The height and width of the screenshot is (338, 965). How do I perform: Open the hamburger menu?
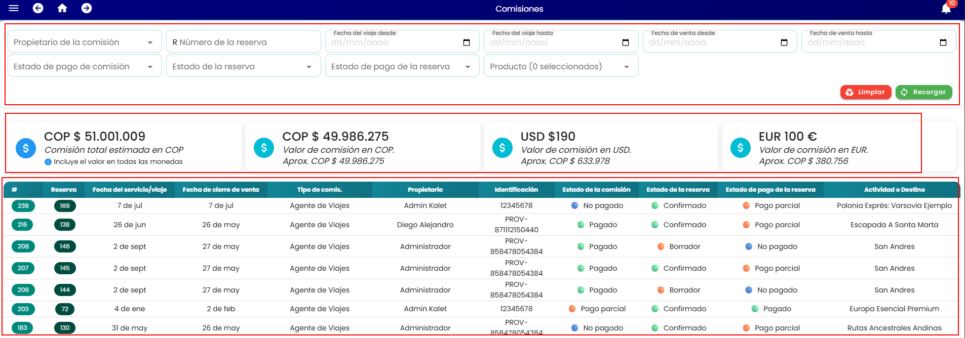14,8
